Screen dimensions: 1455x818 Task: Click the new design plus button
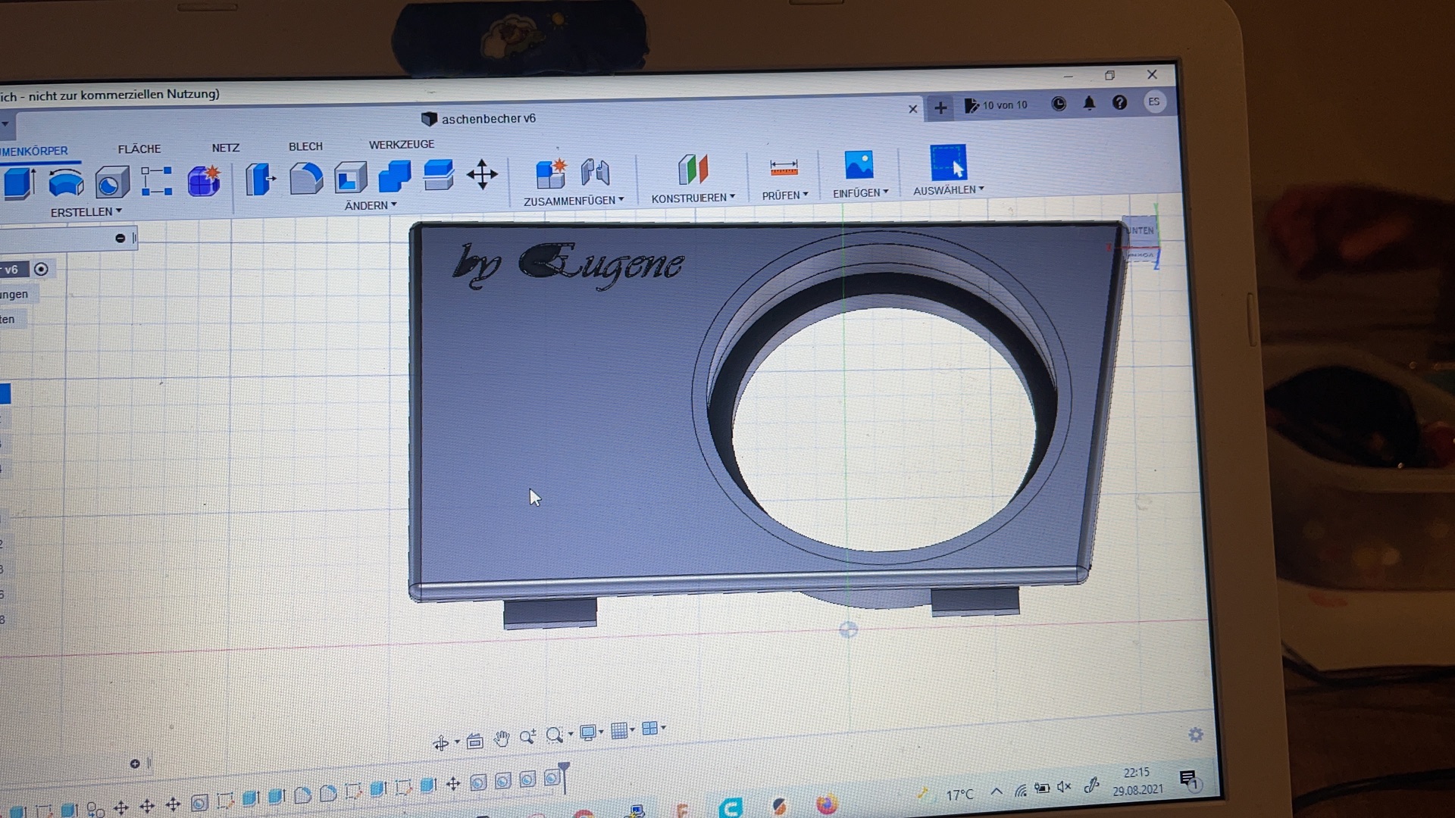point(940,108)
